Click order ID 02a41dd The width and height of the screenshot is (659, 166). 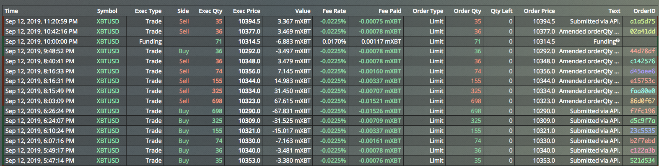click(643, 31)
